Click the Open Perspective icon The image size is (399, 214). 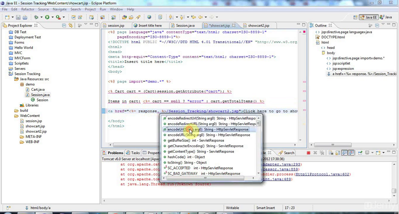coord(355,17)
